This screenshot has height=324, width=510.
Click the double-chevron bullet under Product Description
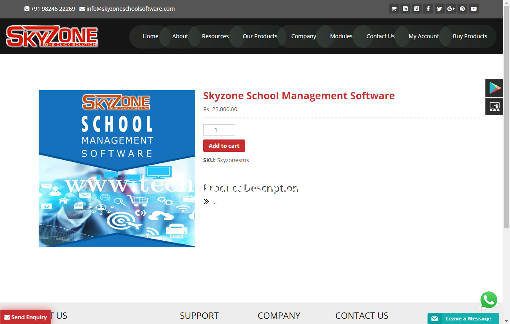(x=206, y=202)
